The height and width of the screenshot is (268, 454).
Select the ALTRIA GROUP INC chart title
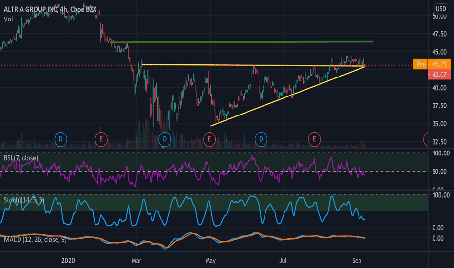[50, 10]
